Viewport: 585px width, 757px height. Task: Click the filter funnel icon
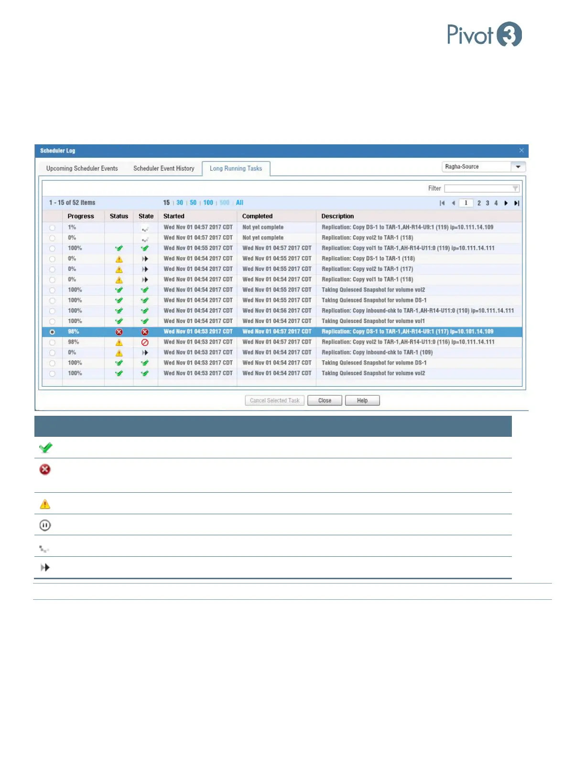pyautogui.click(x=515, y=188)
